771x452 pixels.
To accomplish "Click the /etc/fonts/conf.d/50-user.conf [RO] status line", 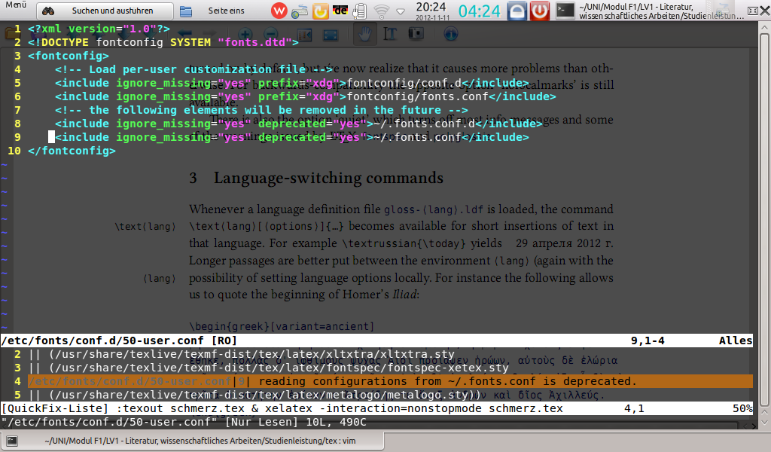I will pos(376,341).
